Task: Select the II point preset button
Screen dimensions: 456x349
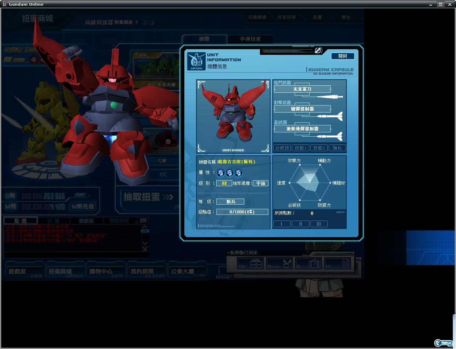Action: click(300, 224)
